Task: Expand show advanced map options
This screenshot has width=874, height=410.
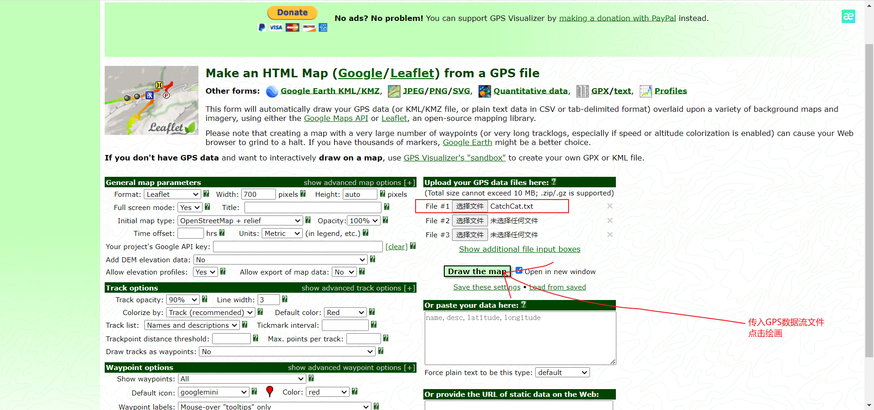Action: [x=359, y=182]
